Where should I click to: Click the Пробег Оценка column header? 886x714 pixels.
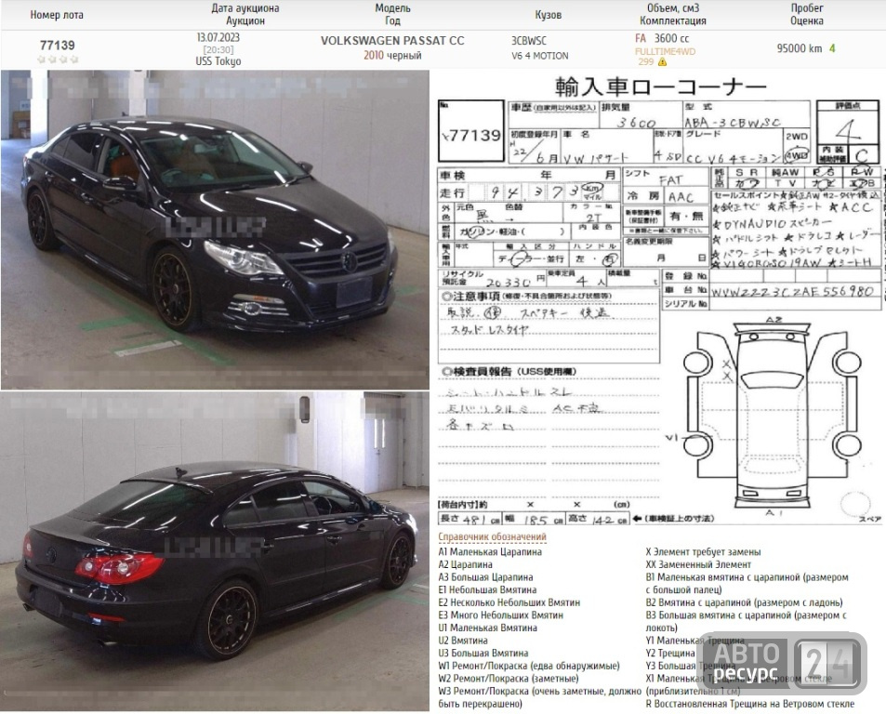click(807, 14)
